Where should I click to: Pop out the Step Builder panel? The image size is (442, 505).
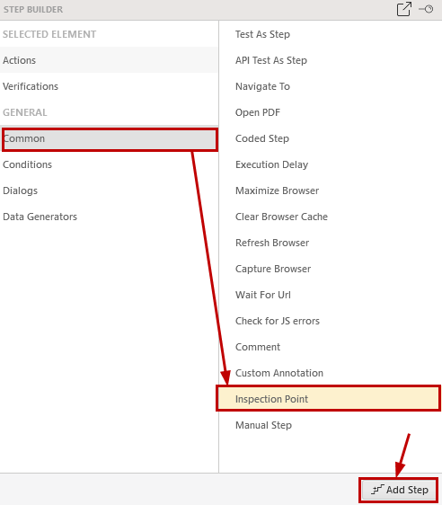click(x=403, y=9)
